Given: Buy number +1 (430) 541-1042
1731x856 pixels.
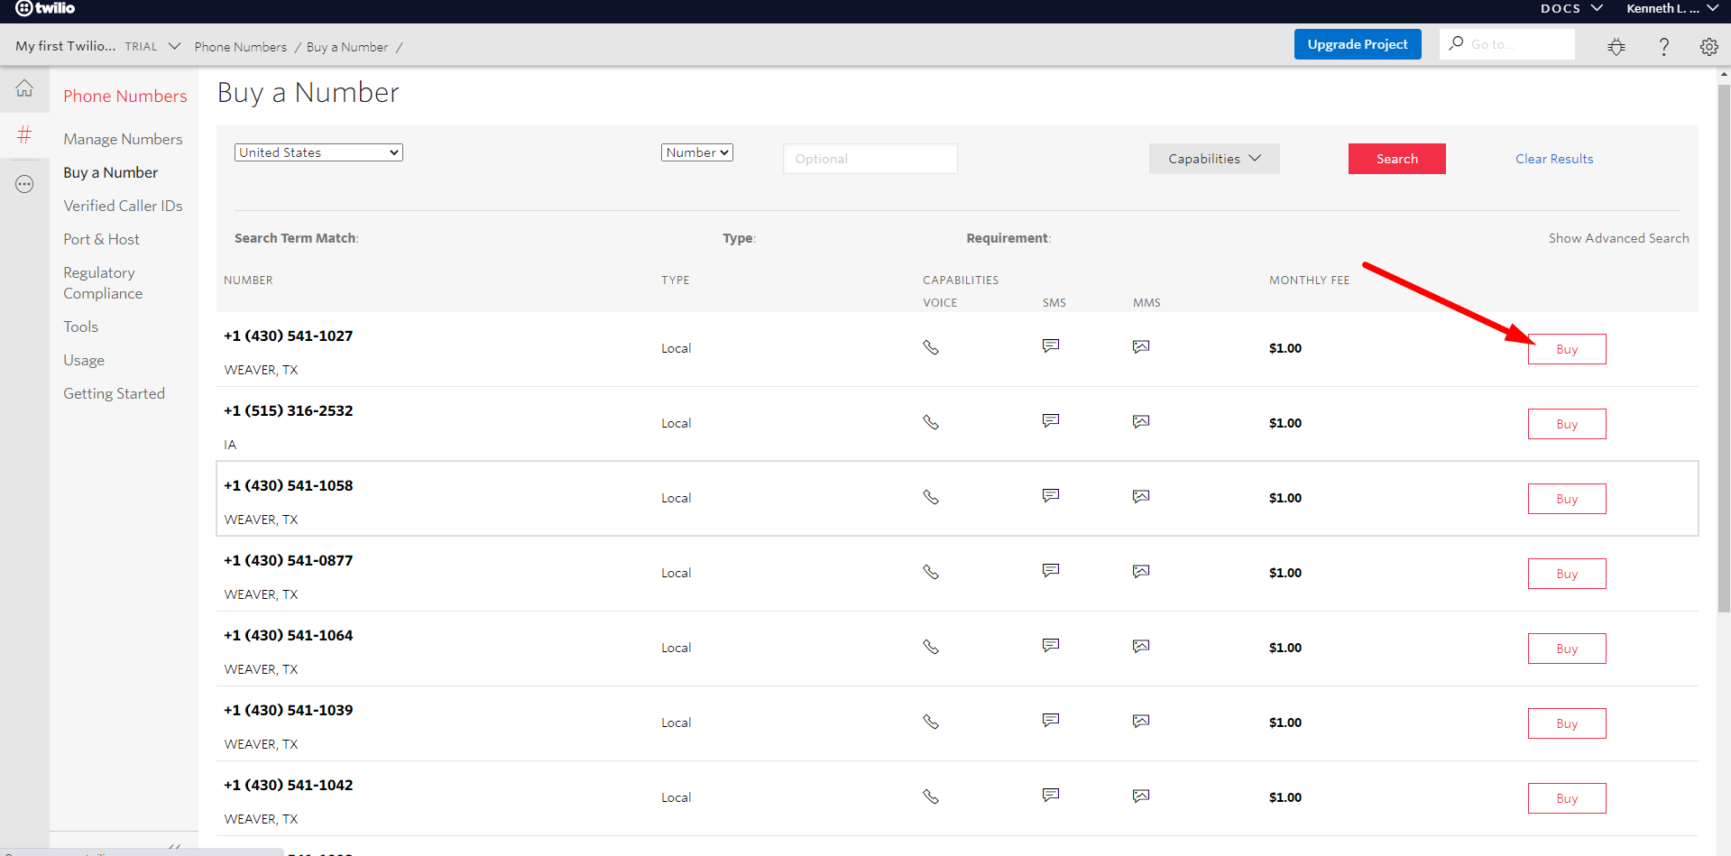Looking at the screenshot, I should click(x=1567, y=798).
